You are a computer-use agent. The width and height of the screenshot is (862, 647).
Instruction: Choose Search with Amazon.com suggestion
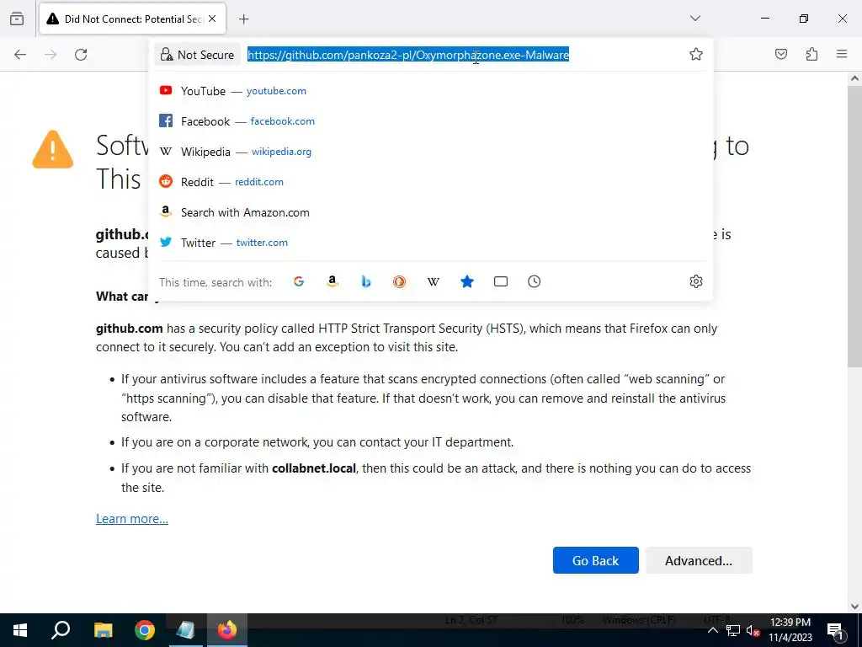[x=431, y=212]
